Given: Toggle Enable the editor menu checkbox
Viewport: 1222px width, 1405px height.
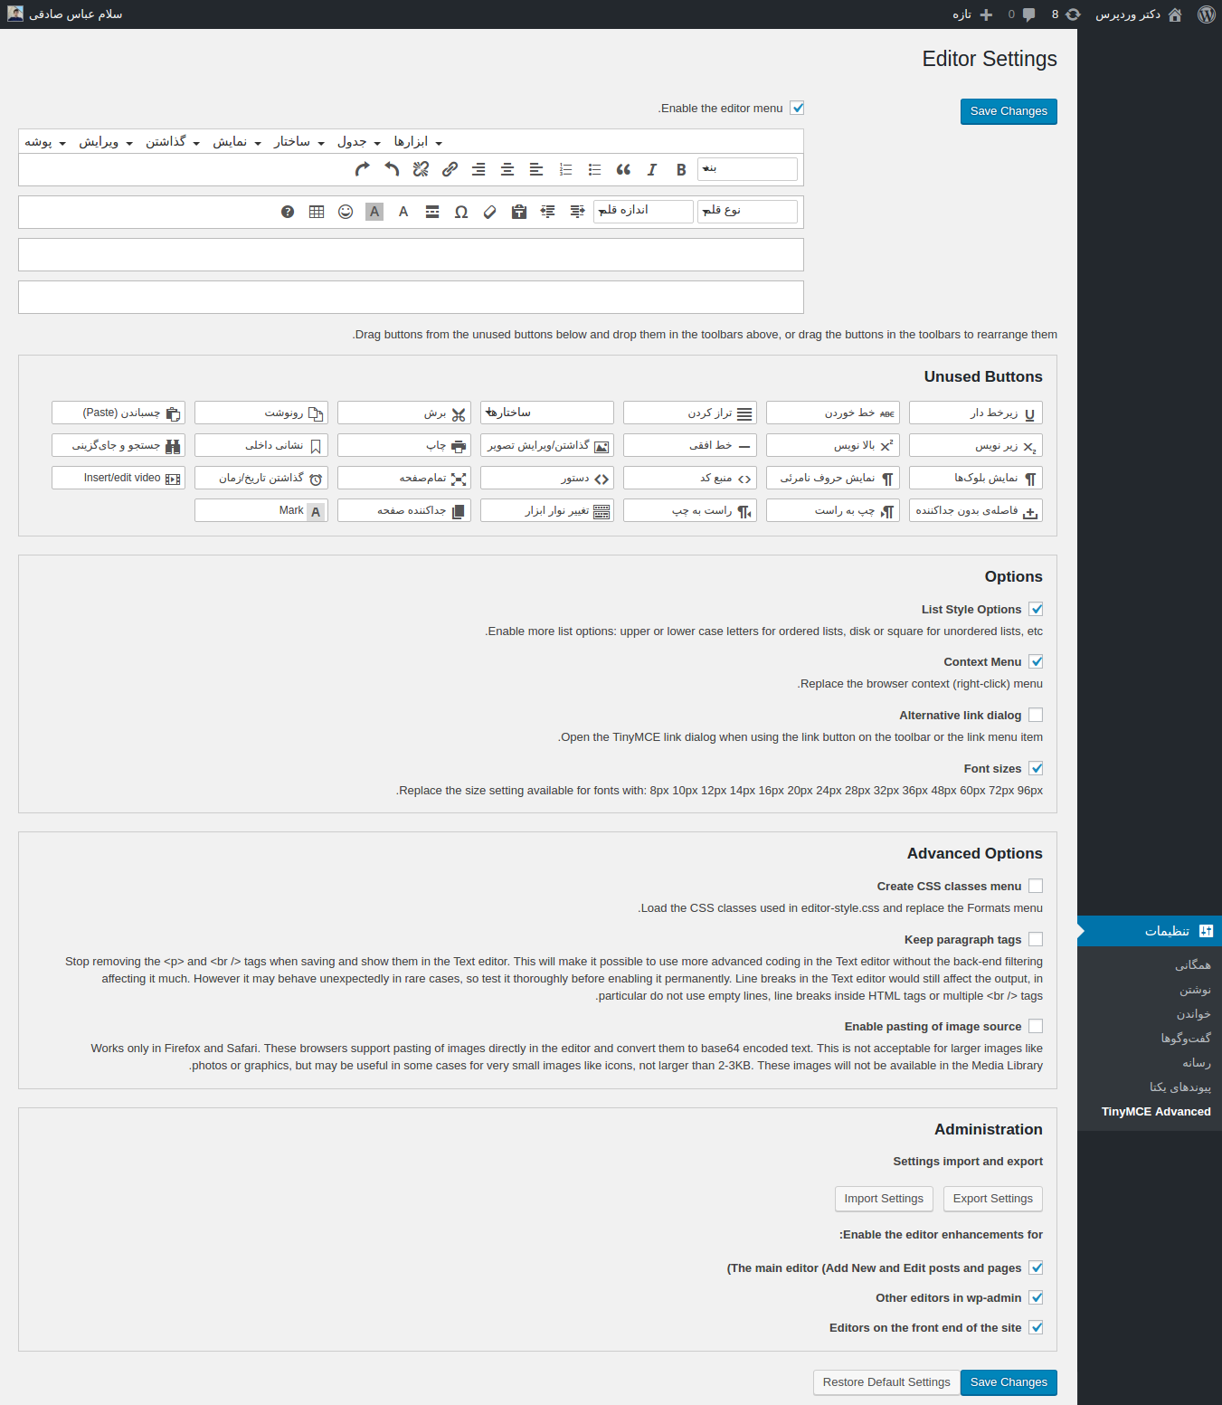Looking at the screenshot, I should [x=797, y=108].
